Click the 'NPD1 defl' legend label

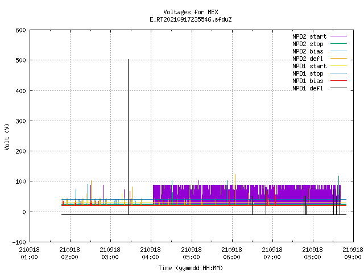coord(308,89)
